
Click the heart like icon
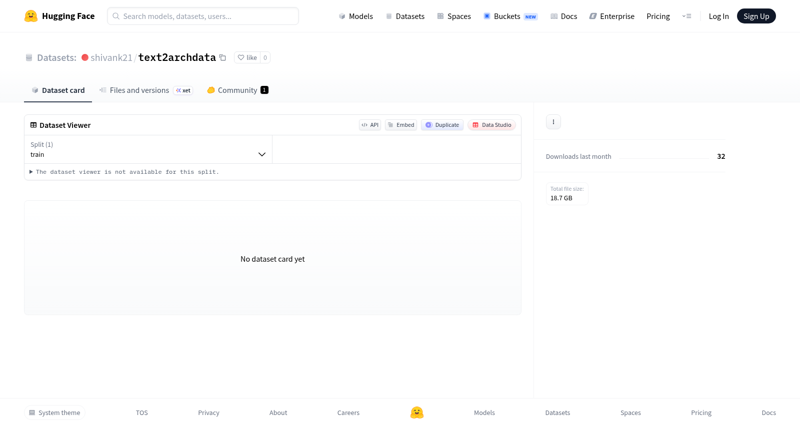(241, 57)
